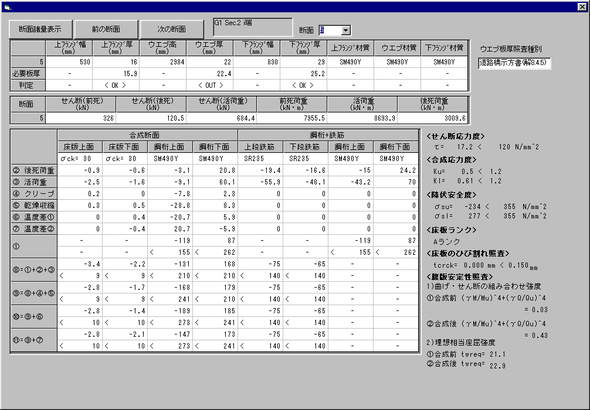Click the ウエブ板厚照査種別 text field

coord(514,63)
